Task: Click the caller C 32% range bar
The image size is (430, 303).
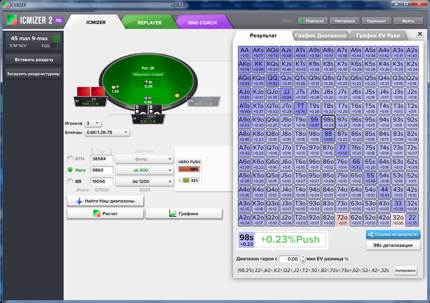Action: 191,180
